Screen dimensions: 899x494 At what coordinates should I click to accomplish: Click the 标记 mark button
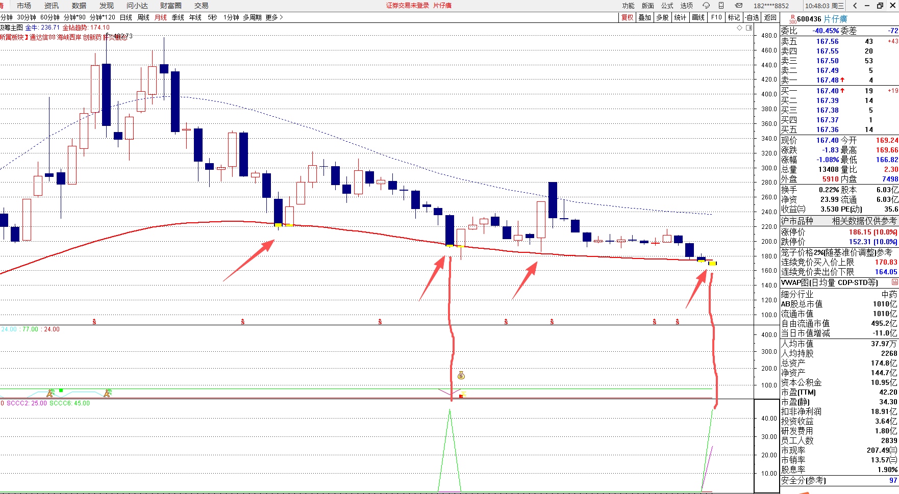pyautogui.click(x=734, y=17)
